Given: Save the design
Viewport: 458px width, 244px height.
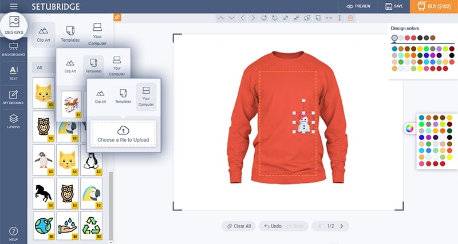Looking at the screenshot, I should pyautogui.click(x=394, y=6).
